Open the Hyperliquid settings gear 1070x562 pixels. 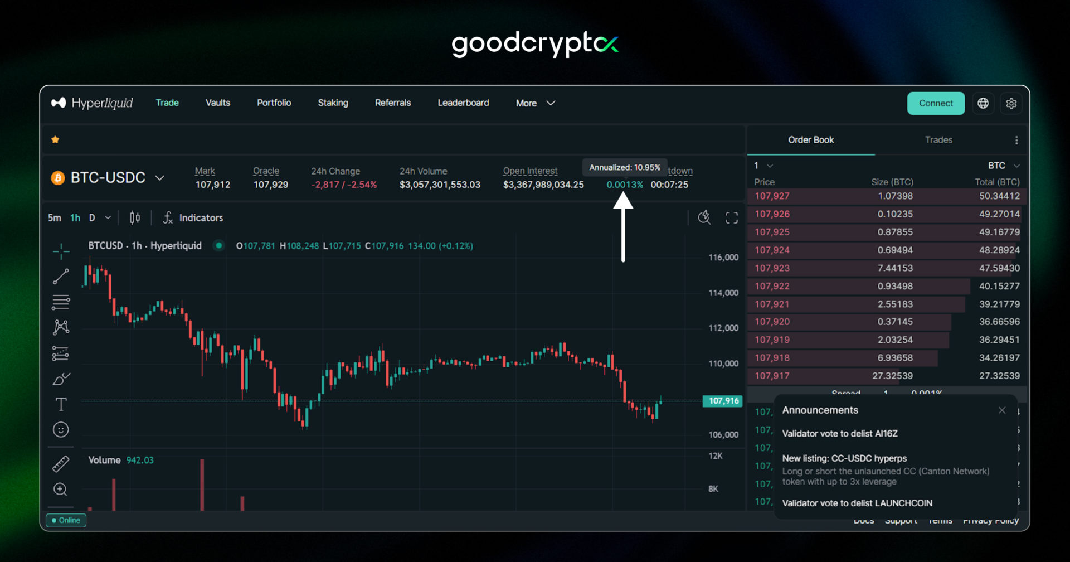[x=1011, y=103]
